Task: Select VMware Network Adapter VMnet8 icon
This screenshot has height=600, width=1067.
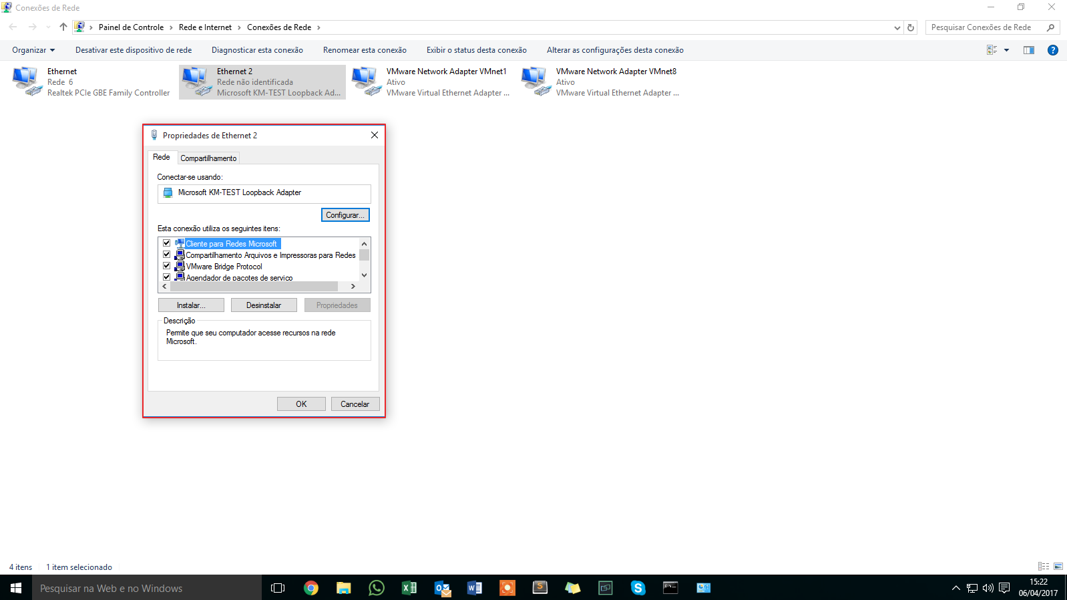Action: click(x=536, y=81)
